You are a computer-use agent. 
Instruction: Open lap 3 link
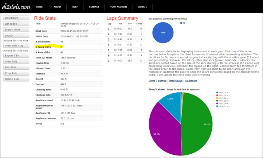tap(109, 40)
